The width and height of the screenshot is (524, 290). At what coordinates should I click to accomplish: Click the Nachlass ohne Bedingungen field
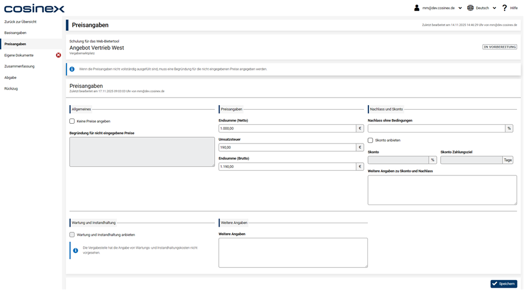click(436, 128)
